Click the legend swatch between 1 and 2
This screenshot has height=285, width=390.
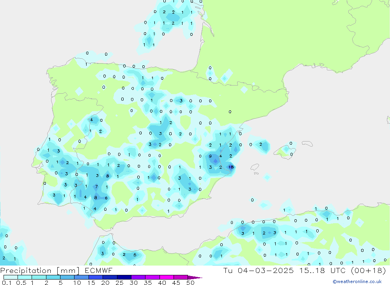tap(39, 277)
